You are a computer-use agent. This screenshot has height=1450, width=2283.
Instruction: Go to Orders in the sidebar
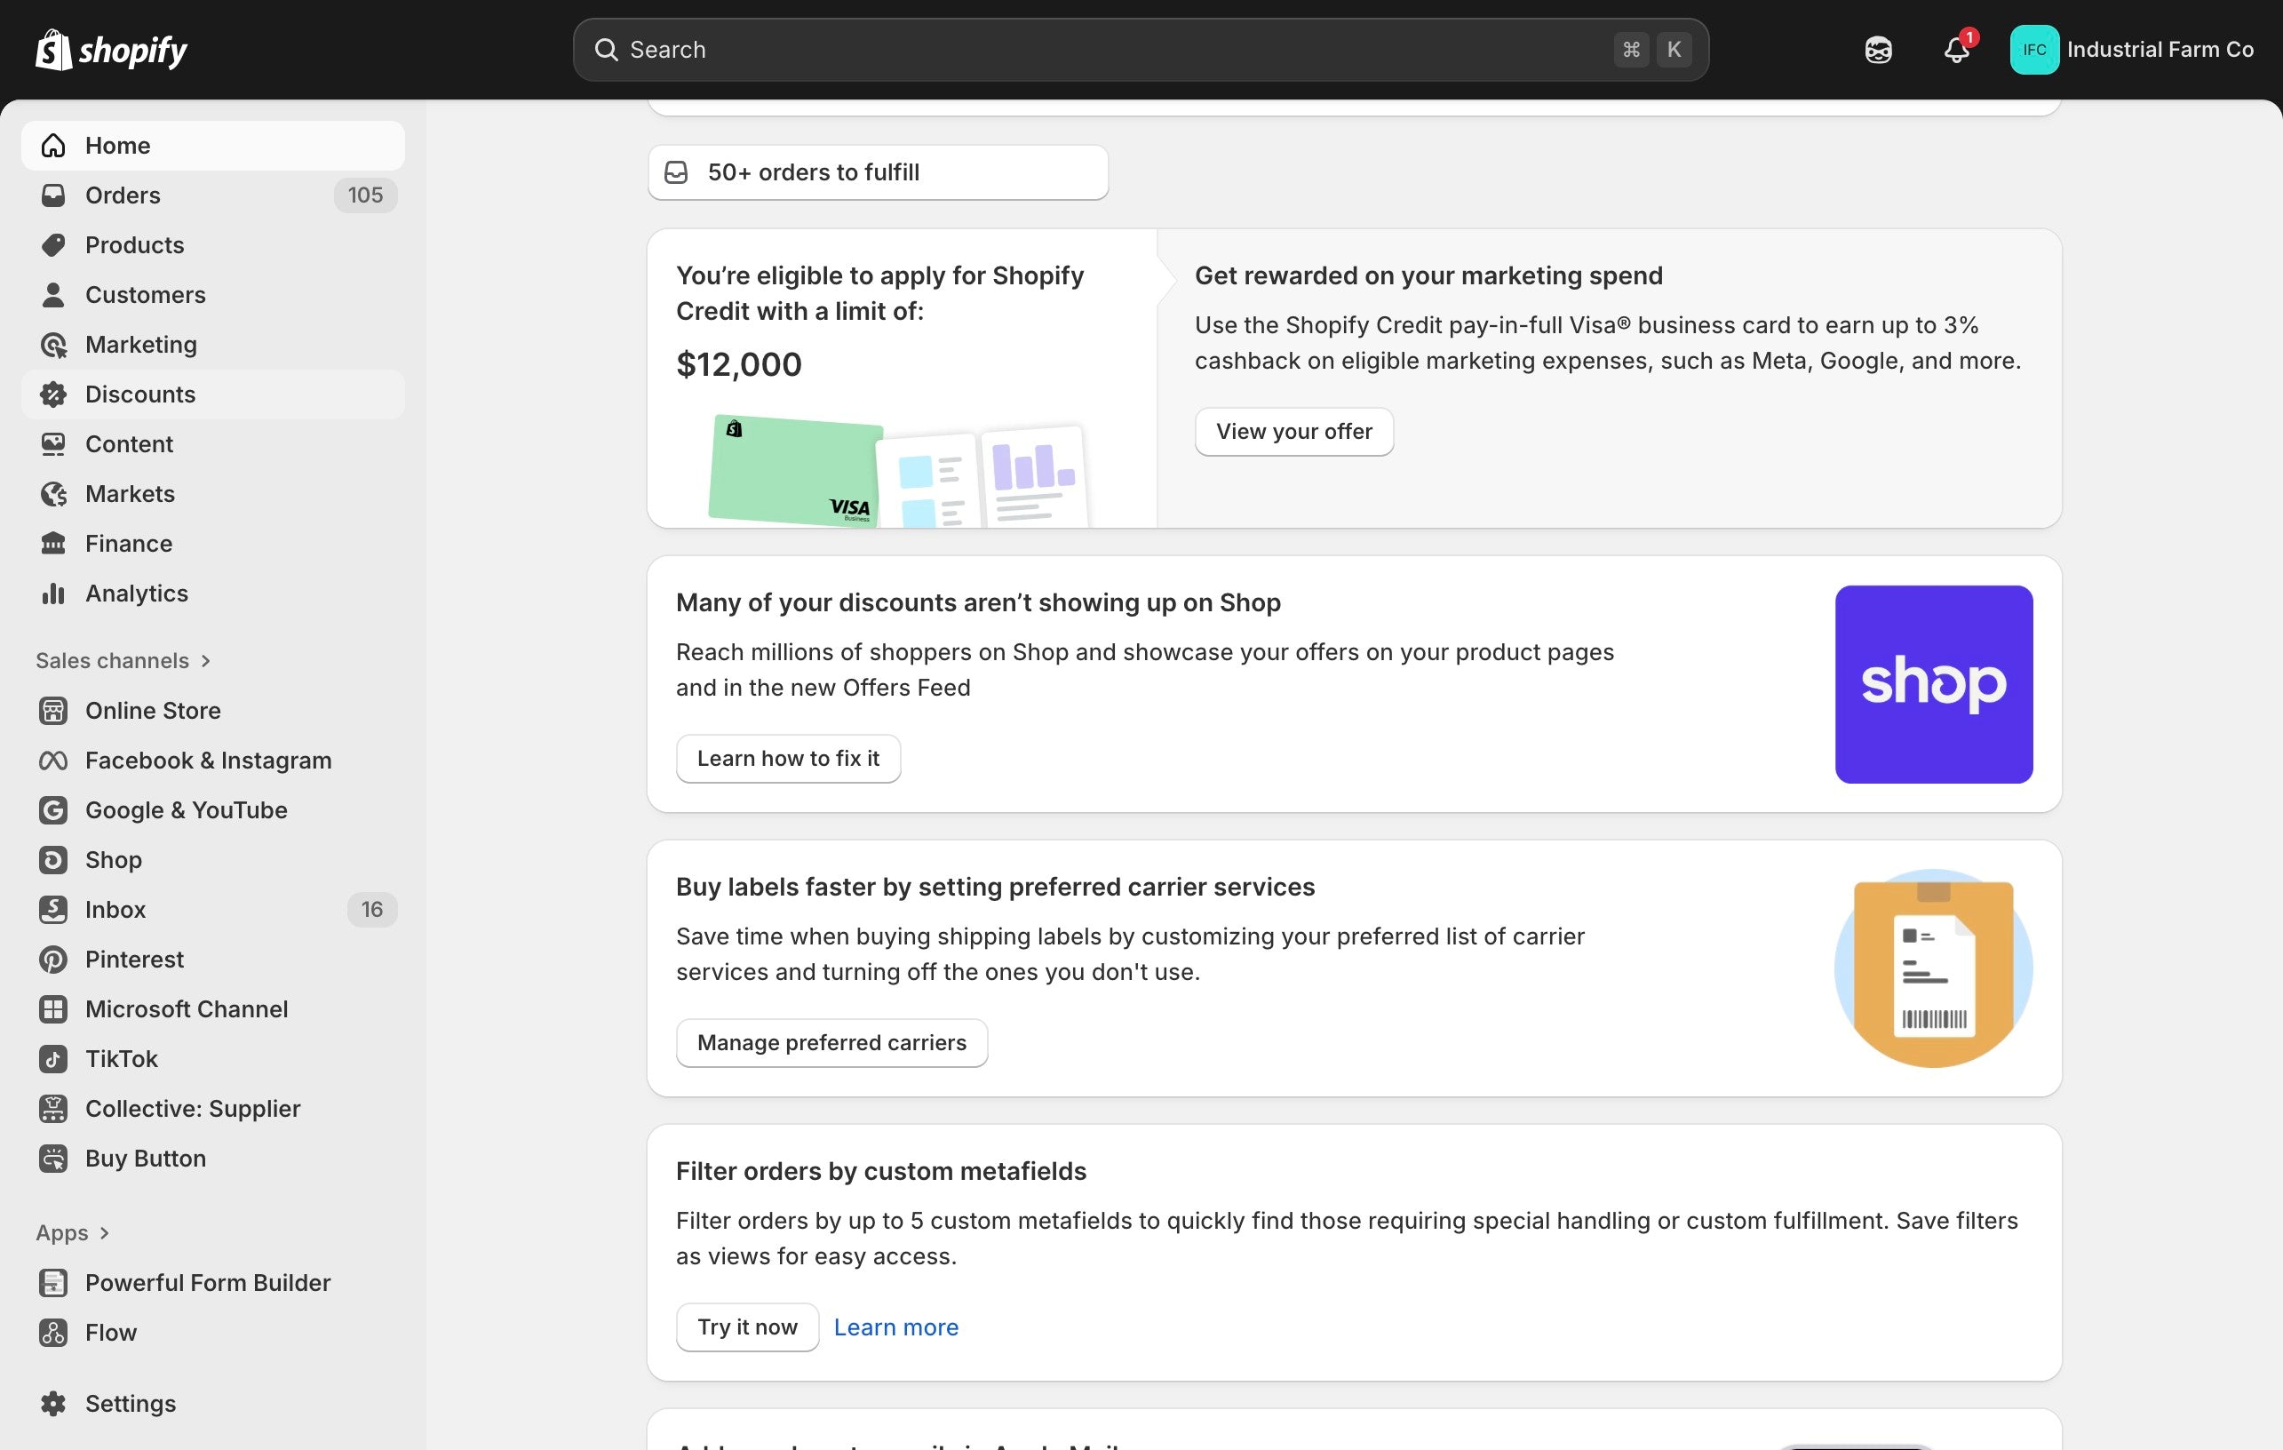123,195
